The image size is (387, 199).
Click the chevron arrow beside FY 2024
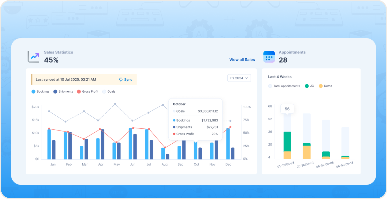(246, 78)
